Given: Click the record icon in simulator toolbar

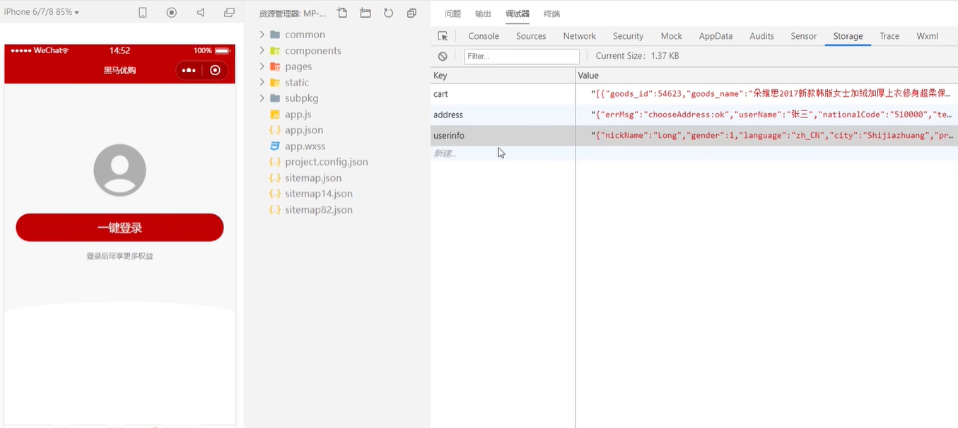Looking at the screenshot, I should pyautogui.click(x=172, y=13).
